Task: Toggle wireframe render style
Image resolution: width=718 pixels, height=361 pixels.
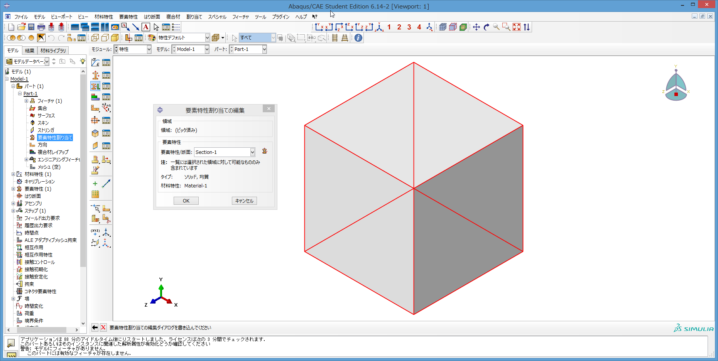Action: tap(95, 38)
